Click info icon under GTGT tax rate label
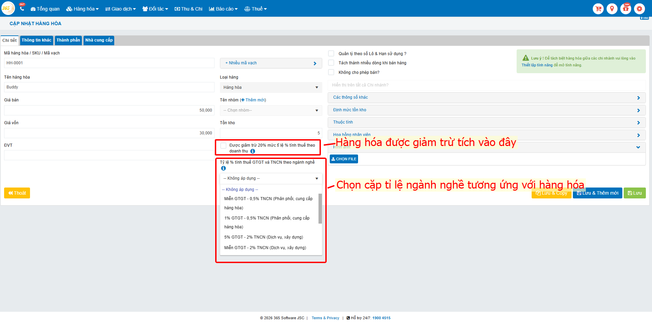 pos(223,168)
